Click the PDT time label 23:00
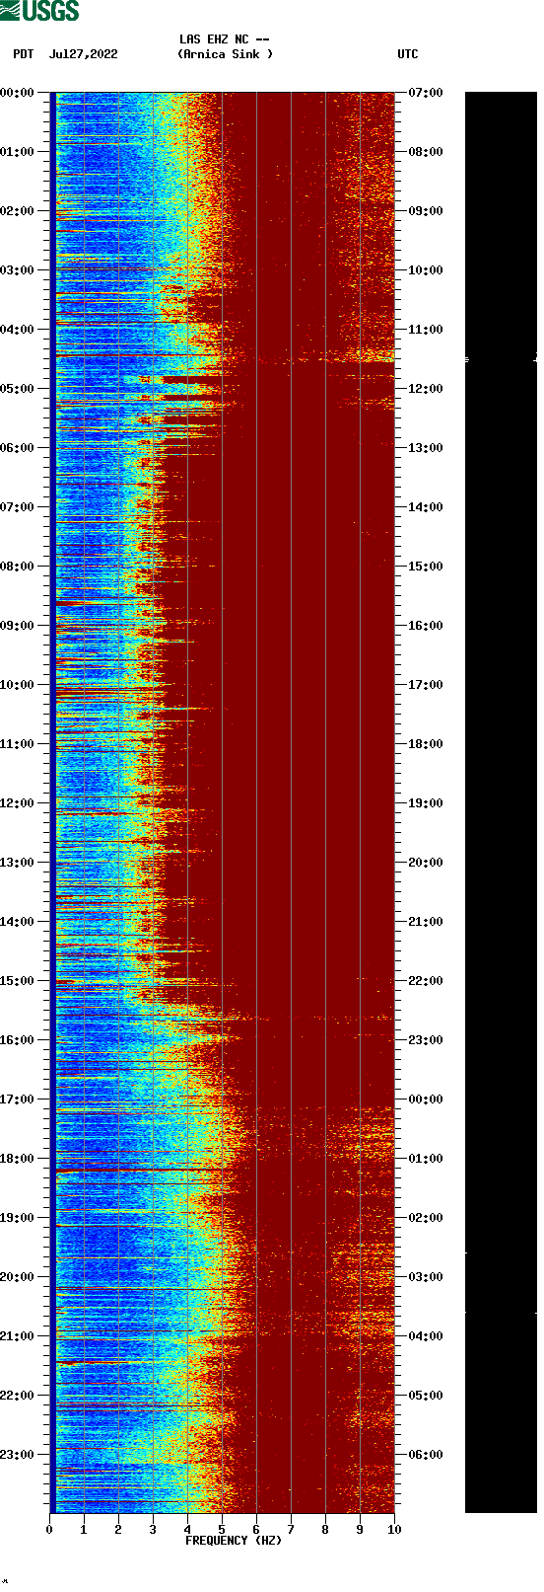Viewport: 544px width, 1592px height. click(x=18, y=1455)
